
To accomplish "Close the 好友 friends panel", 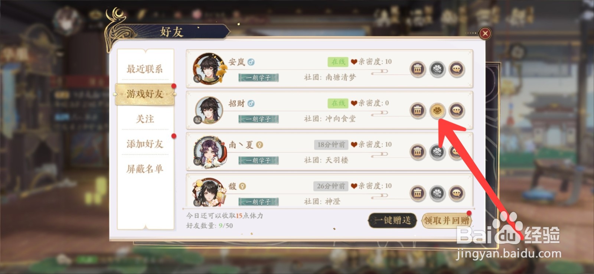I will [x=485, y=34].
